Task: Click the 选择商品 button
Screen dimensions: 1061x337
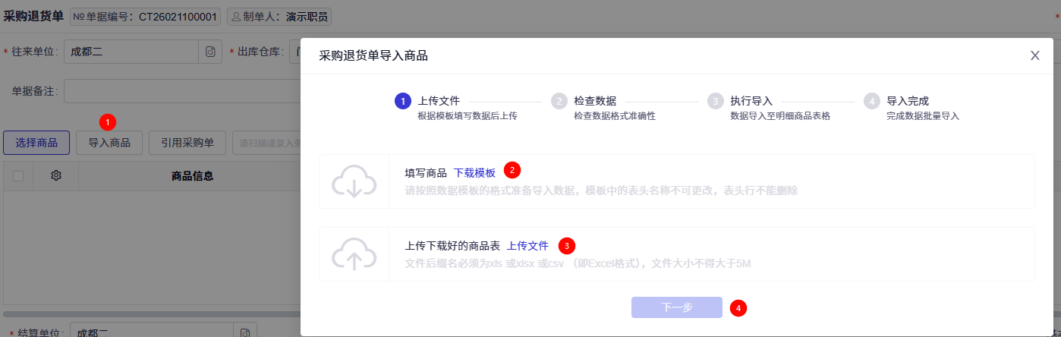Action: [36, 143]
